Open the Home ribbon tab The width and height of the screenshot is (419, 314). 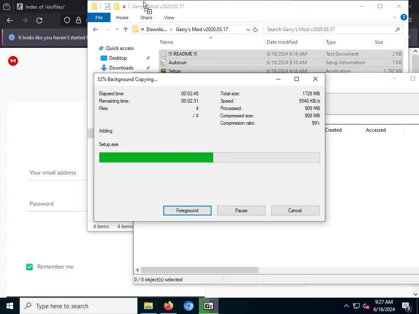coord(122,18)
